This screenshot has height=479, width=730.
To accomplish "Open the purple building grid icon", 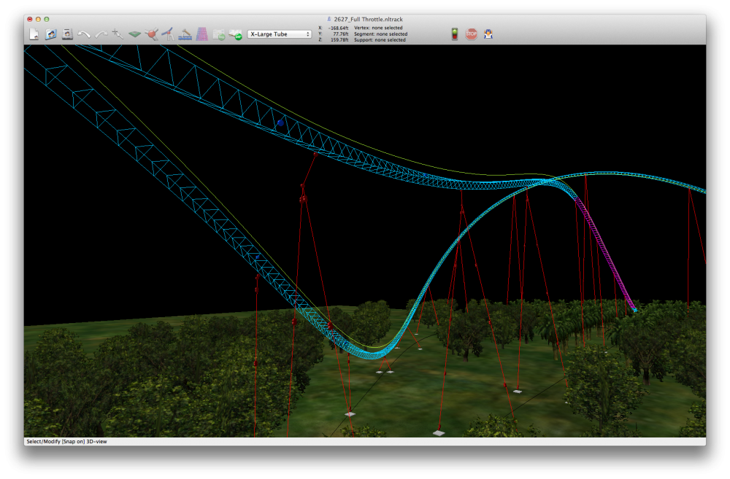I will pyautogui.click(x=201, y=34).
